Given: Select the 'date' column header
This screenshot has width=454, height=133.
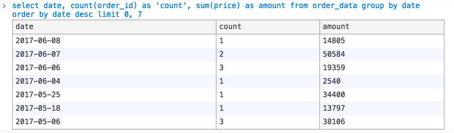Looking at the screenshot, I should 114,27.
